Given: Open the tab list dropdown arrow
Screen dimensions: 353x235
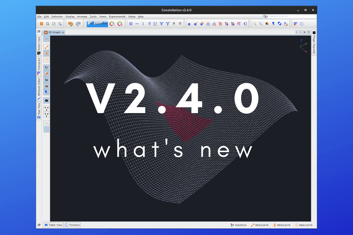Looking at the screenshot, I should pos(304,32).
